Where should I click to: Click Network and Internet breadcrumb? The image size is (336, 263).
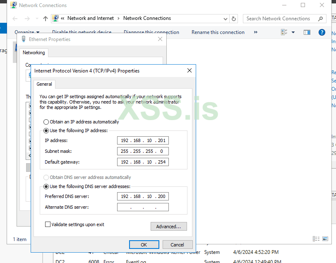91,18
